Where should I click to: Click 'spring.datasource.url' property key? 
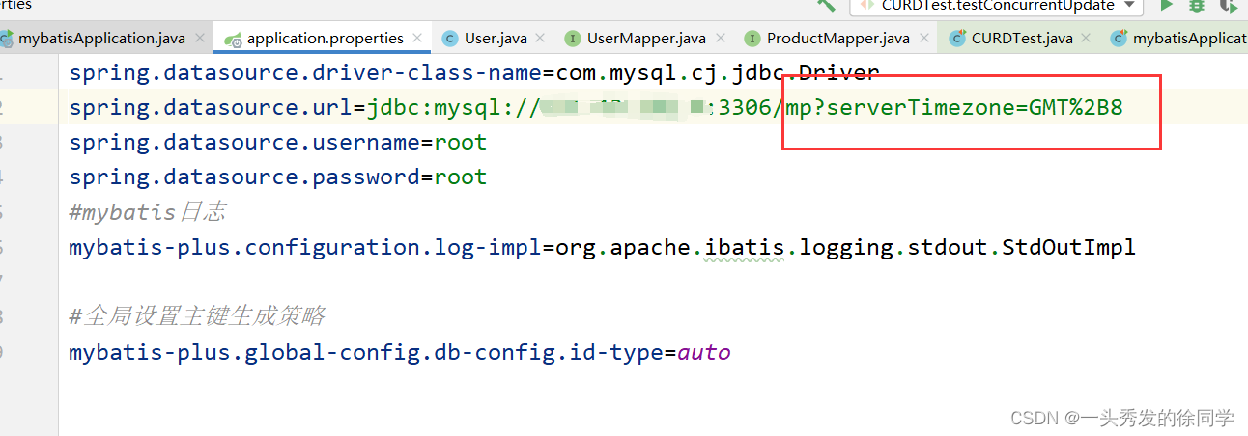[x=210, y=107]
